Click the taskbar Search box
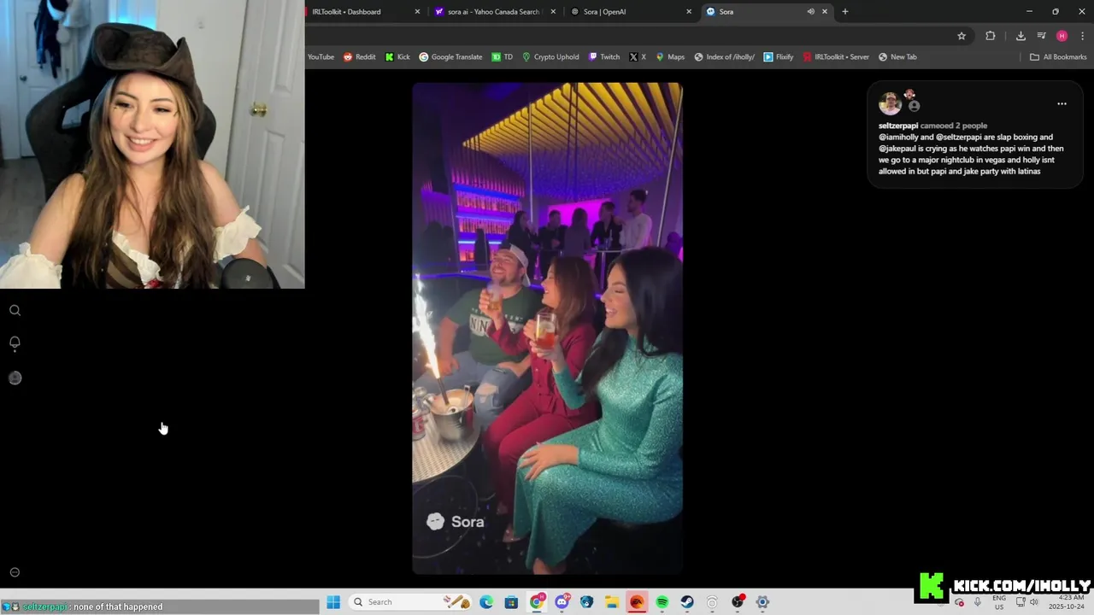This screenshot has width=1094, height=615. 410,602
